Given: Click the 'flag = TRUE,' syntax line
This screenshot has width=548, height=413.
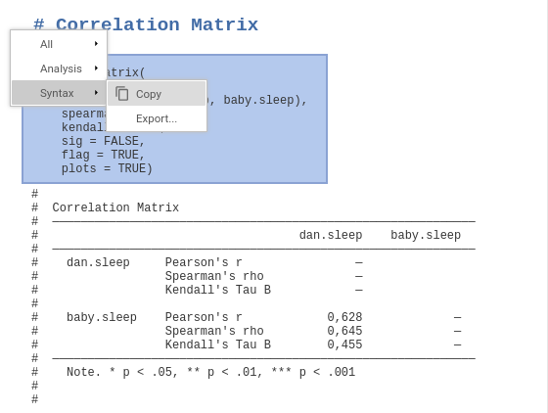Looking at the screenshot, I should (103, 155).
